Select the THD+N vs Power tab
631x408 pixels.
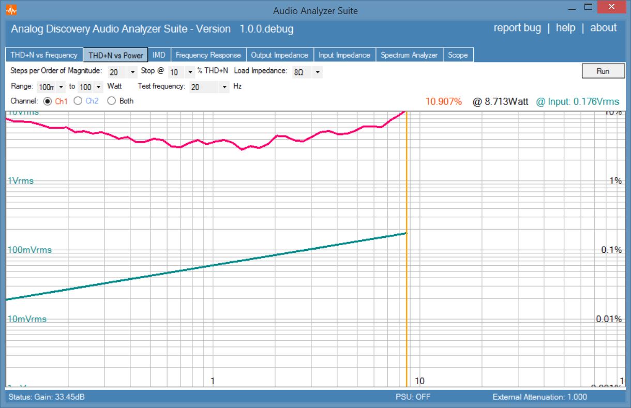[x=116, y=55]
